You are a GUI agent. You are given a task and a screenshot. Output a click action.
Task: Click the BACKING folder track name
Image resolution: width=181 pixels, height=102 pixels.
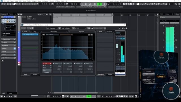pos(29,17)
